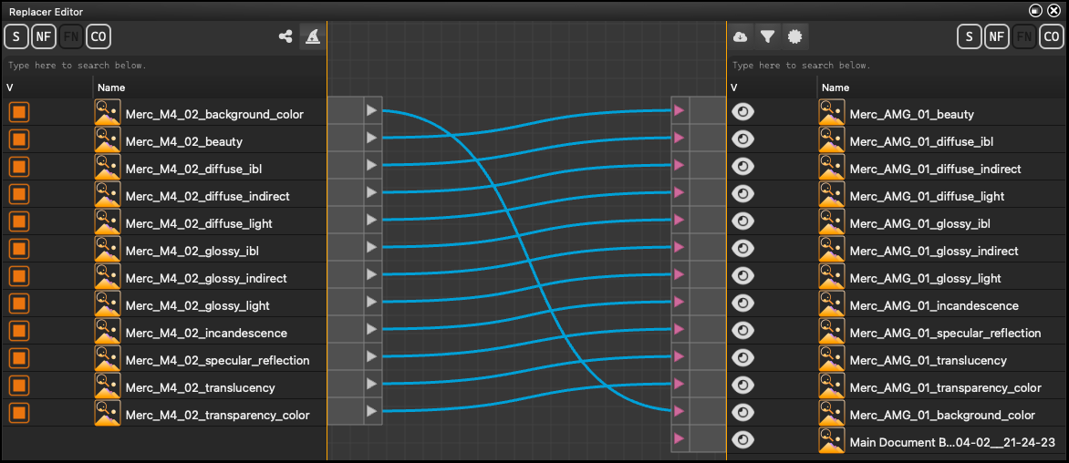Viewport: 1069px width, 463px height.
Task: Click the right panel V column header
Action: [772, 87]
